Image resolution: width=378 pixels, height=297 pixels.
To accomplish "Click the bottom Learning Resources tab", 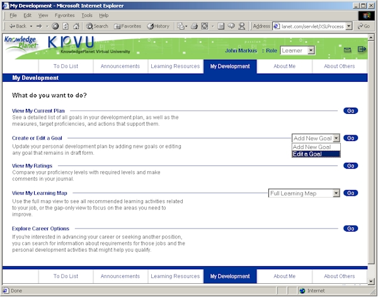I will [x=175, y=276].
